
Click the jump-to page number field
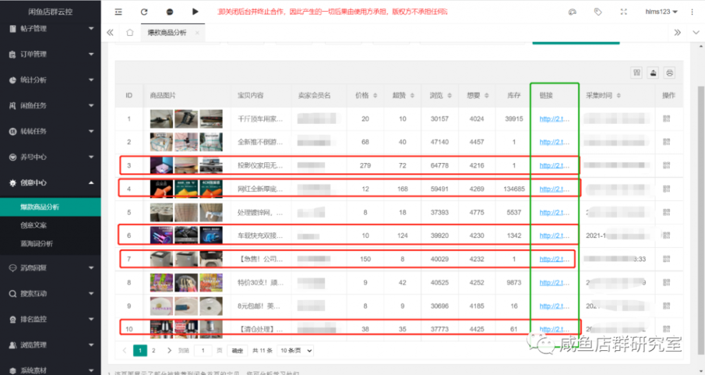203,350
